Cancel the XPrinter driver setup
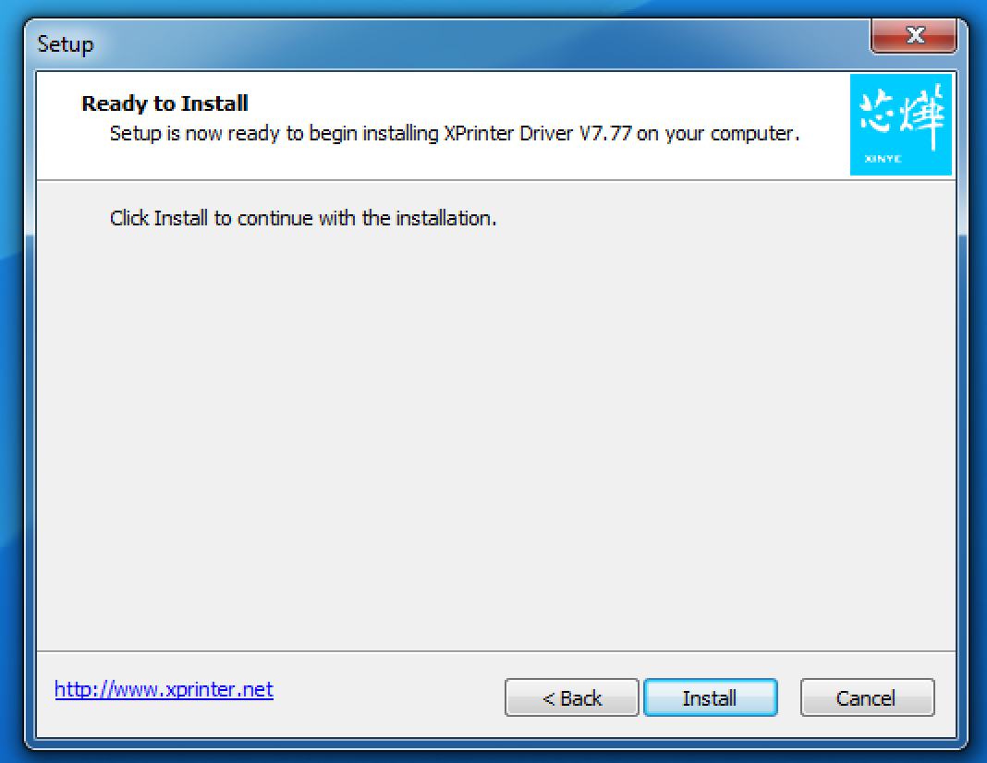 click(x=867, y=697)
